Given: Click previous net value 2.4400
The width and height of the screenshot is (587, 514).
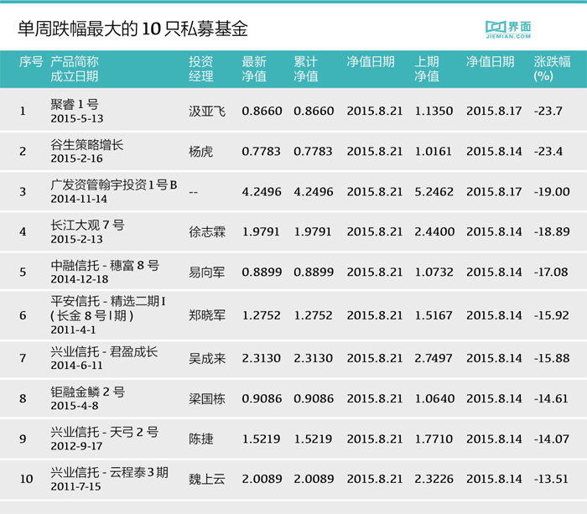Looking at the screenshot, I should (434, 232).
